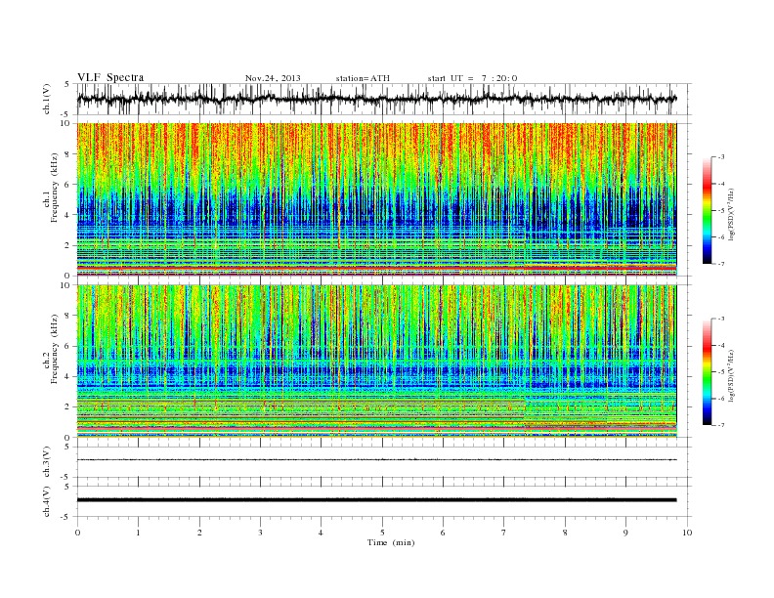Screen dimensions: 774x598
Task: Click the time axis tick label "4"
Action: (x=321, y=533)
